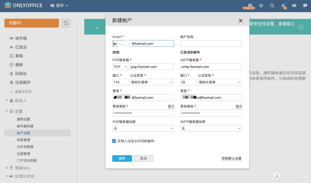This screenshot has width=311, height=183.
Task: Click the pop.foxmail.com server field
Action: click(151, 67)
